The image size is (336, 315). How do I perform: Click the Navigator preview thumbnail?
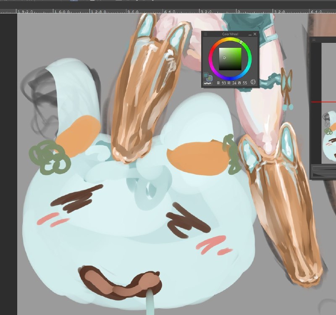tap(329, 103)
